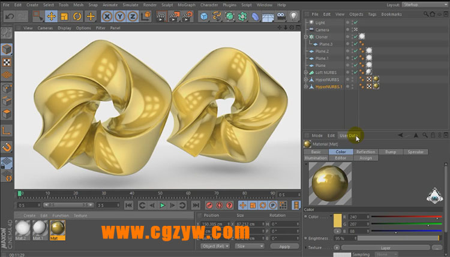Open the viewport Cameras menu

coord(45,28)
